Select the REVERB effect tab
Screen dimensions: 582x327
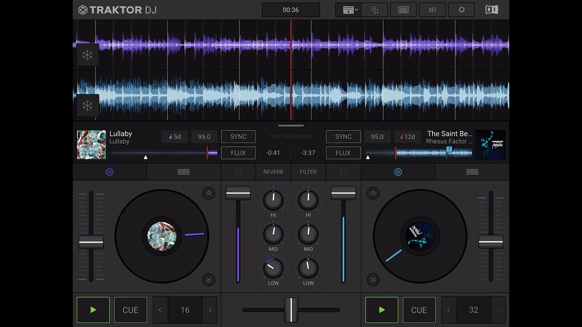(273, 172)
